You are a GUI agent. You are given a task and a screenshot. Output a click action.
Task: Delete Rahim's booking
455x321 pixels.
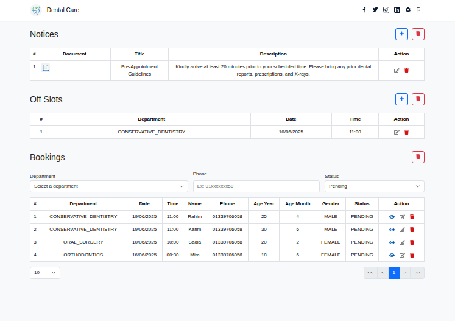(412, 217)
